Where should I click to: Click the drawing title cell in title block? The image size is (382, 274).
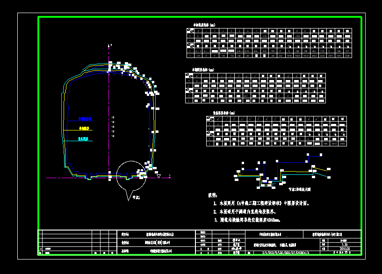(275, 245)
